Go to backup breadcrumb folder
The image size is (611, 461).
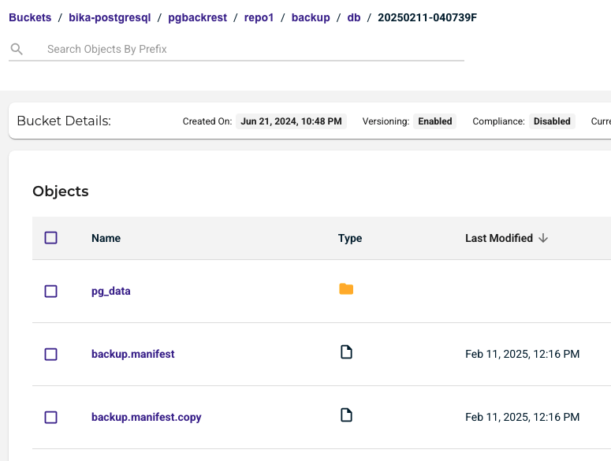click(x=311, y=17)
